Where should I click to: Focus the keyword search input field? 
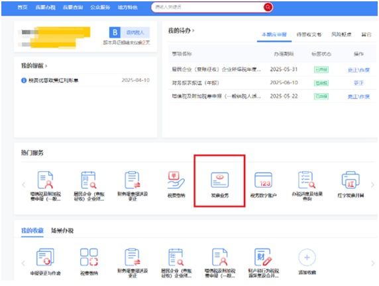[x=208, y=7]
